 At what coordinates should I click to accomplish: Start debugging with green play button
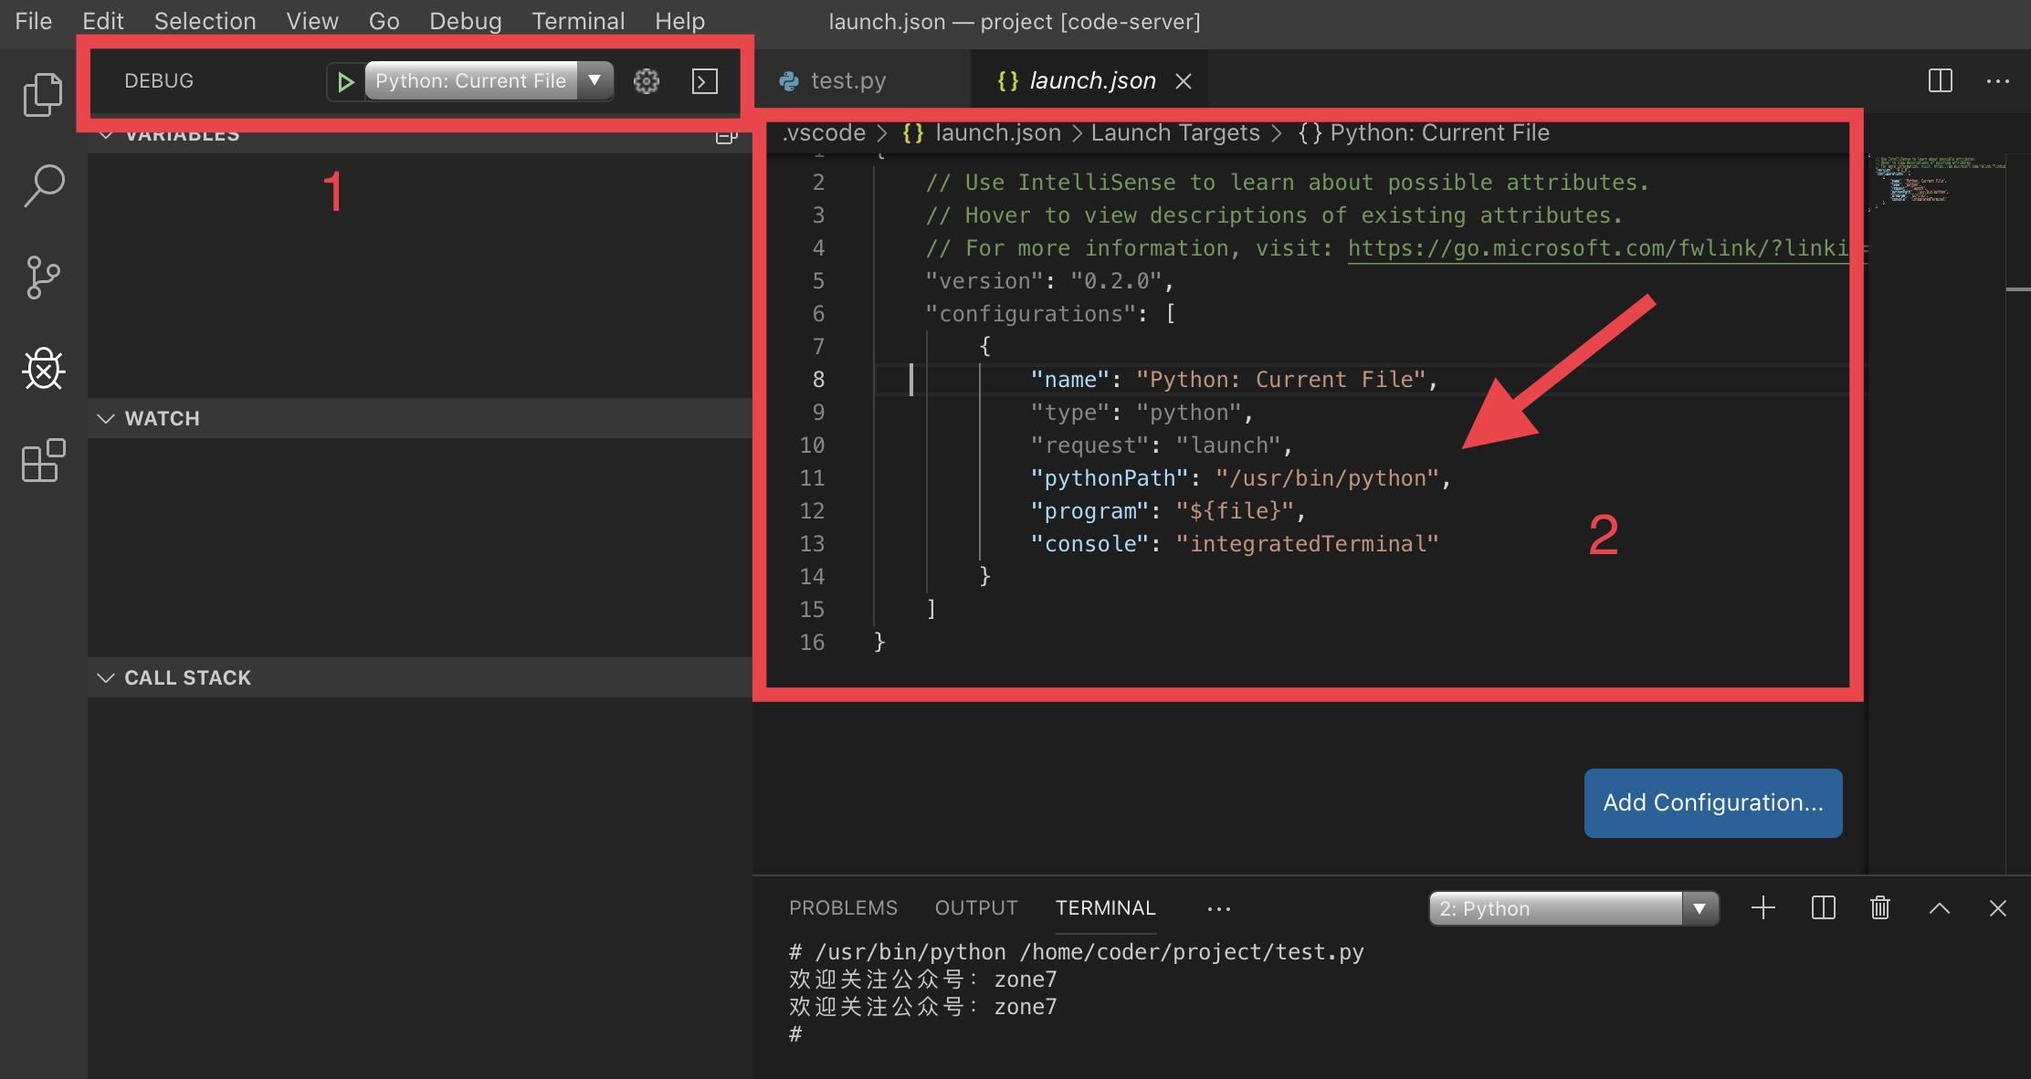(345, 81)
